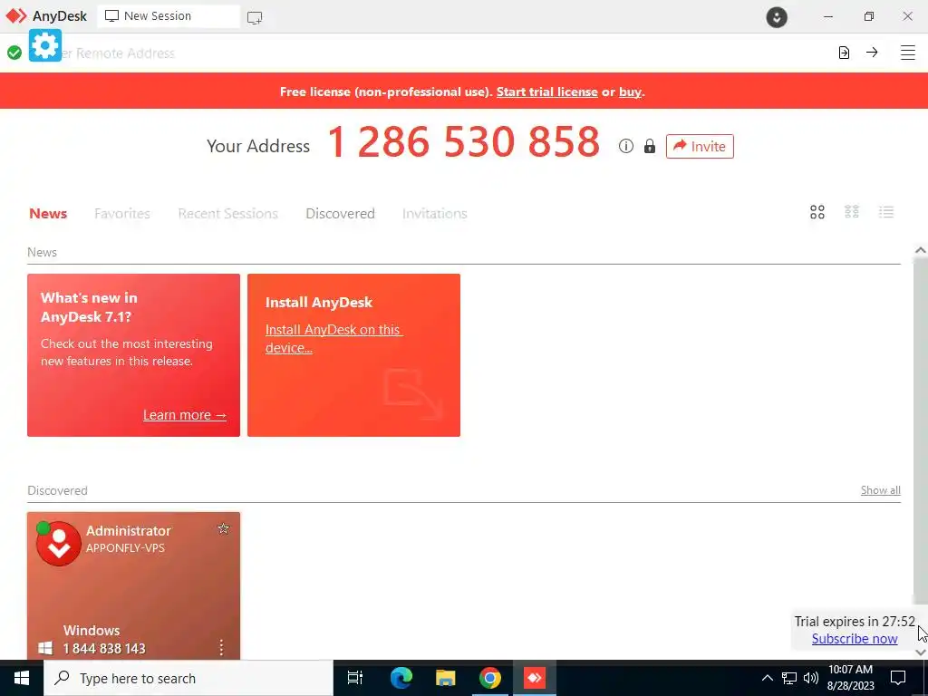
Task: Click the Start trial license link
Action: (x=546, y=92)
